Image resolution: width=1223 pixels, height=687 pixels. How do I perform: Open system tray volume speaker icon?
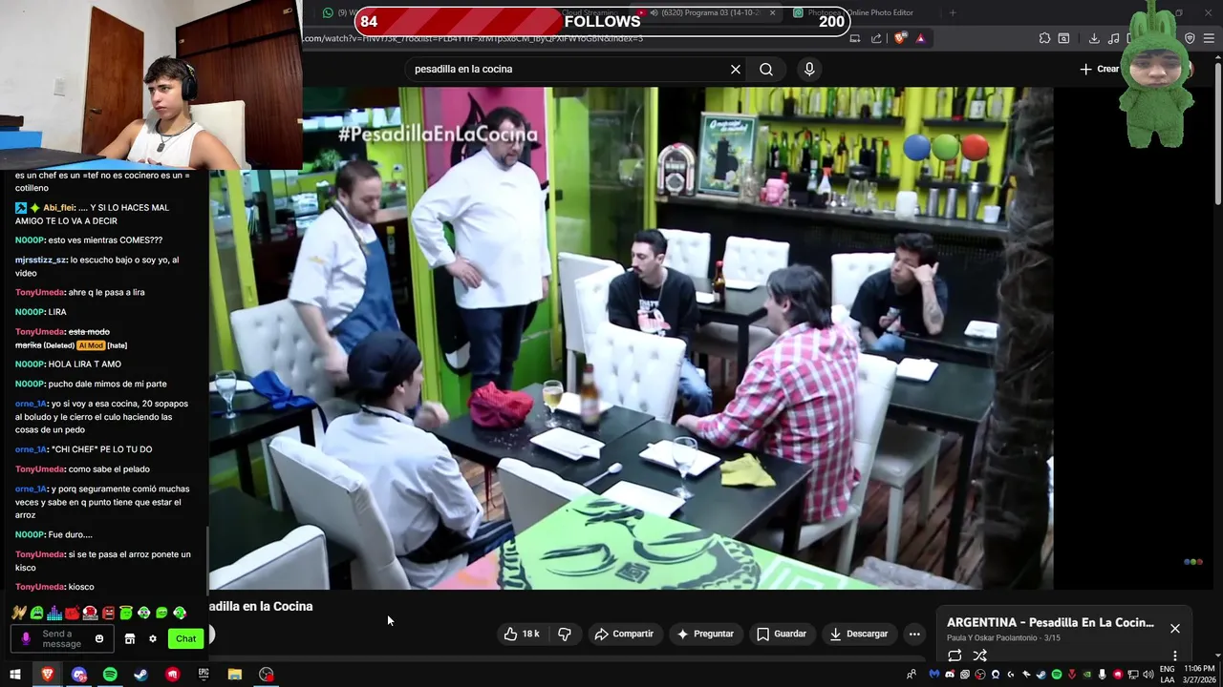1148,675
